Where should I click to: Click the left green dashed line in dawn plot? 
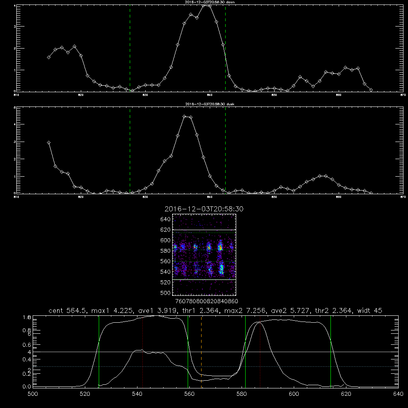pyautogui.click(x=130, y=48)
